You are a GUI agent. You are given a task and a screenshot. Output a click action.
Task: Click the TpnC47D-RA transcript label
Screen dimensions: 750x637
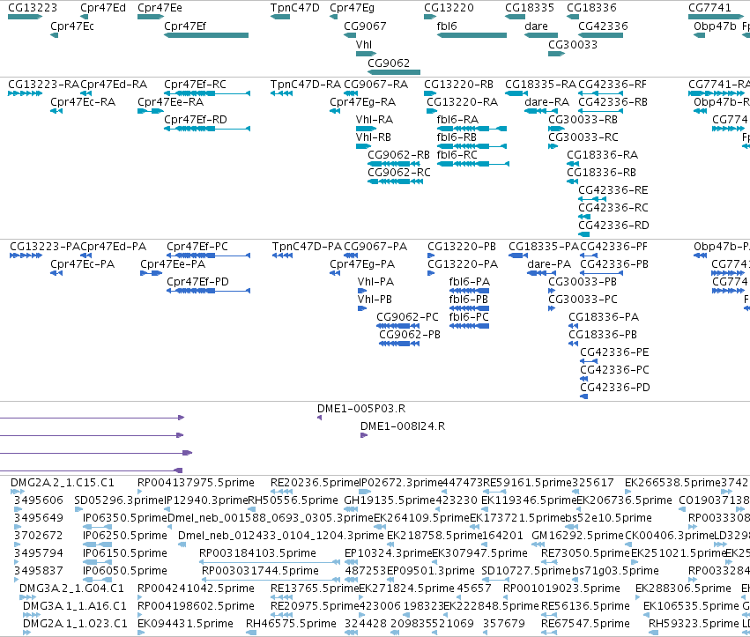(306, 85)
